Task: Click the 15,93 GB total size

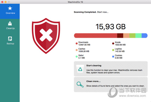Action: (111, 27)
